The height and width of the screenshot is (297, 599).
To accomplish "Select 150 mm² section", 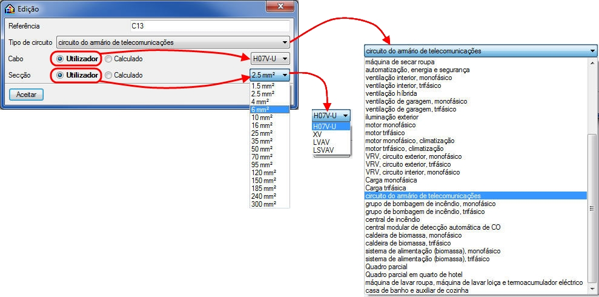I will click(270, 181).
